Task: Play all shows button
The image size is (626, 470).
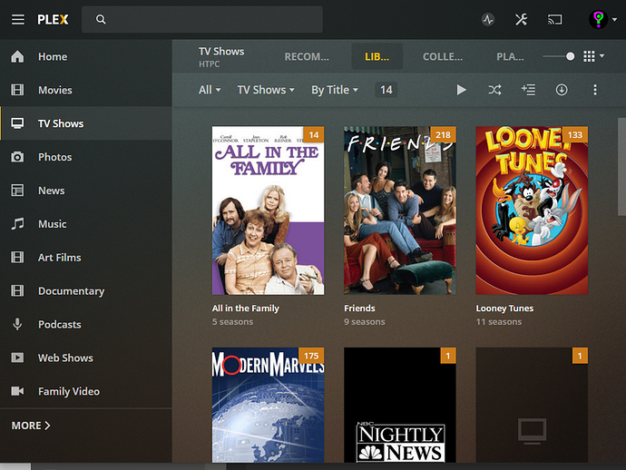Action: pos(461,90)
